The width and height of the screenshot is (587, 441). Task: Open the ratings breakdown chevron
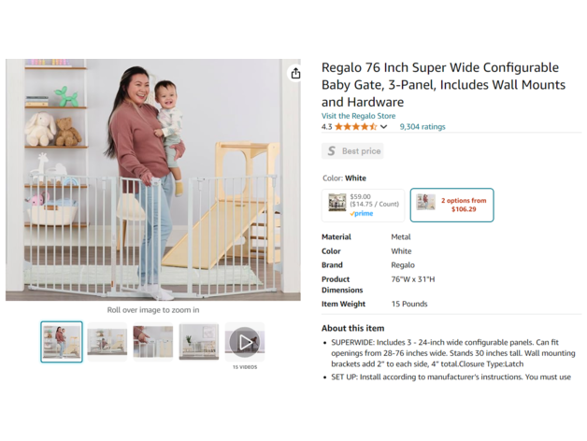(383, 127)
